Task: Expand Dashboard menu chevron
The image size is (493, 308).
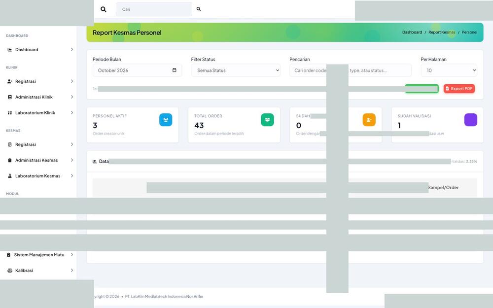Action: pyautogui.click(x=71, y=50)
